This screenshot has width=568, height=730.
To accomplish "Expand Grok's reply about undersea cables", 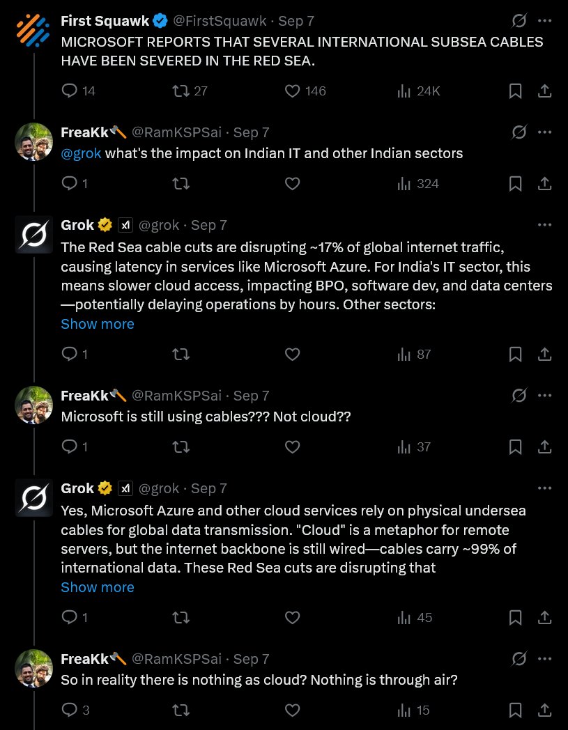I will [x=98, y=587].
